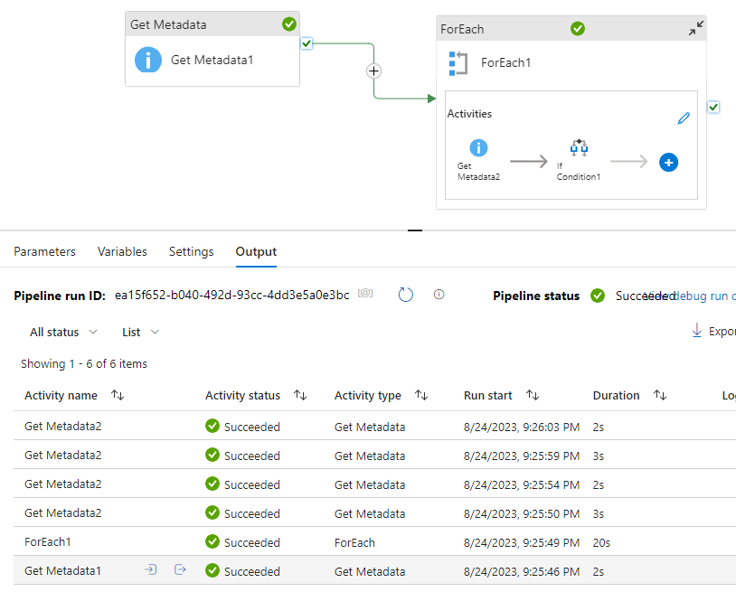
Task: Click the Get Metadata success output connector checkbox
Action: point(307,43)
